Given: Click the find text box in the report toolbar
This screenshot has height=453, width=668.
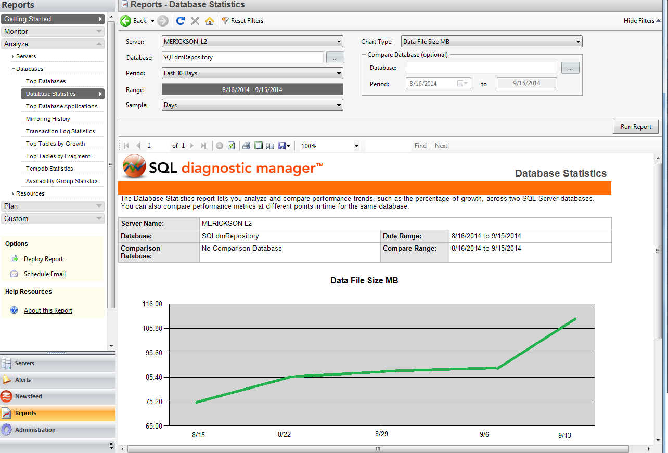Looking at the screenshot, I should (388, 146).
